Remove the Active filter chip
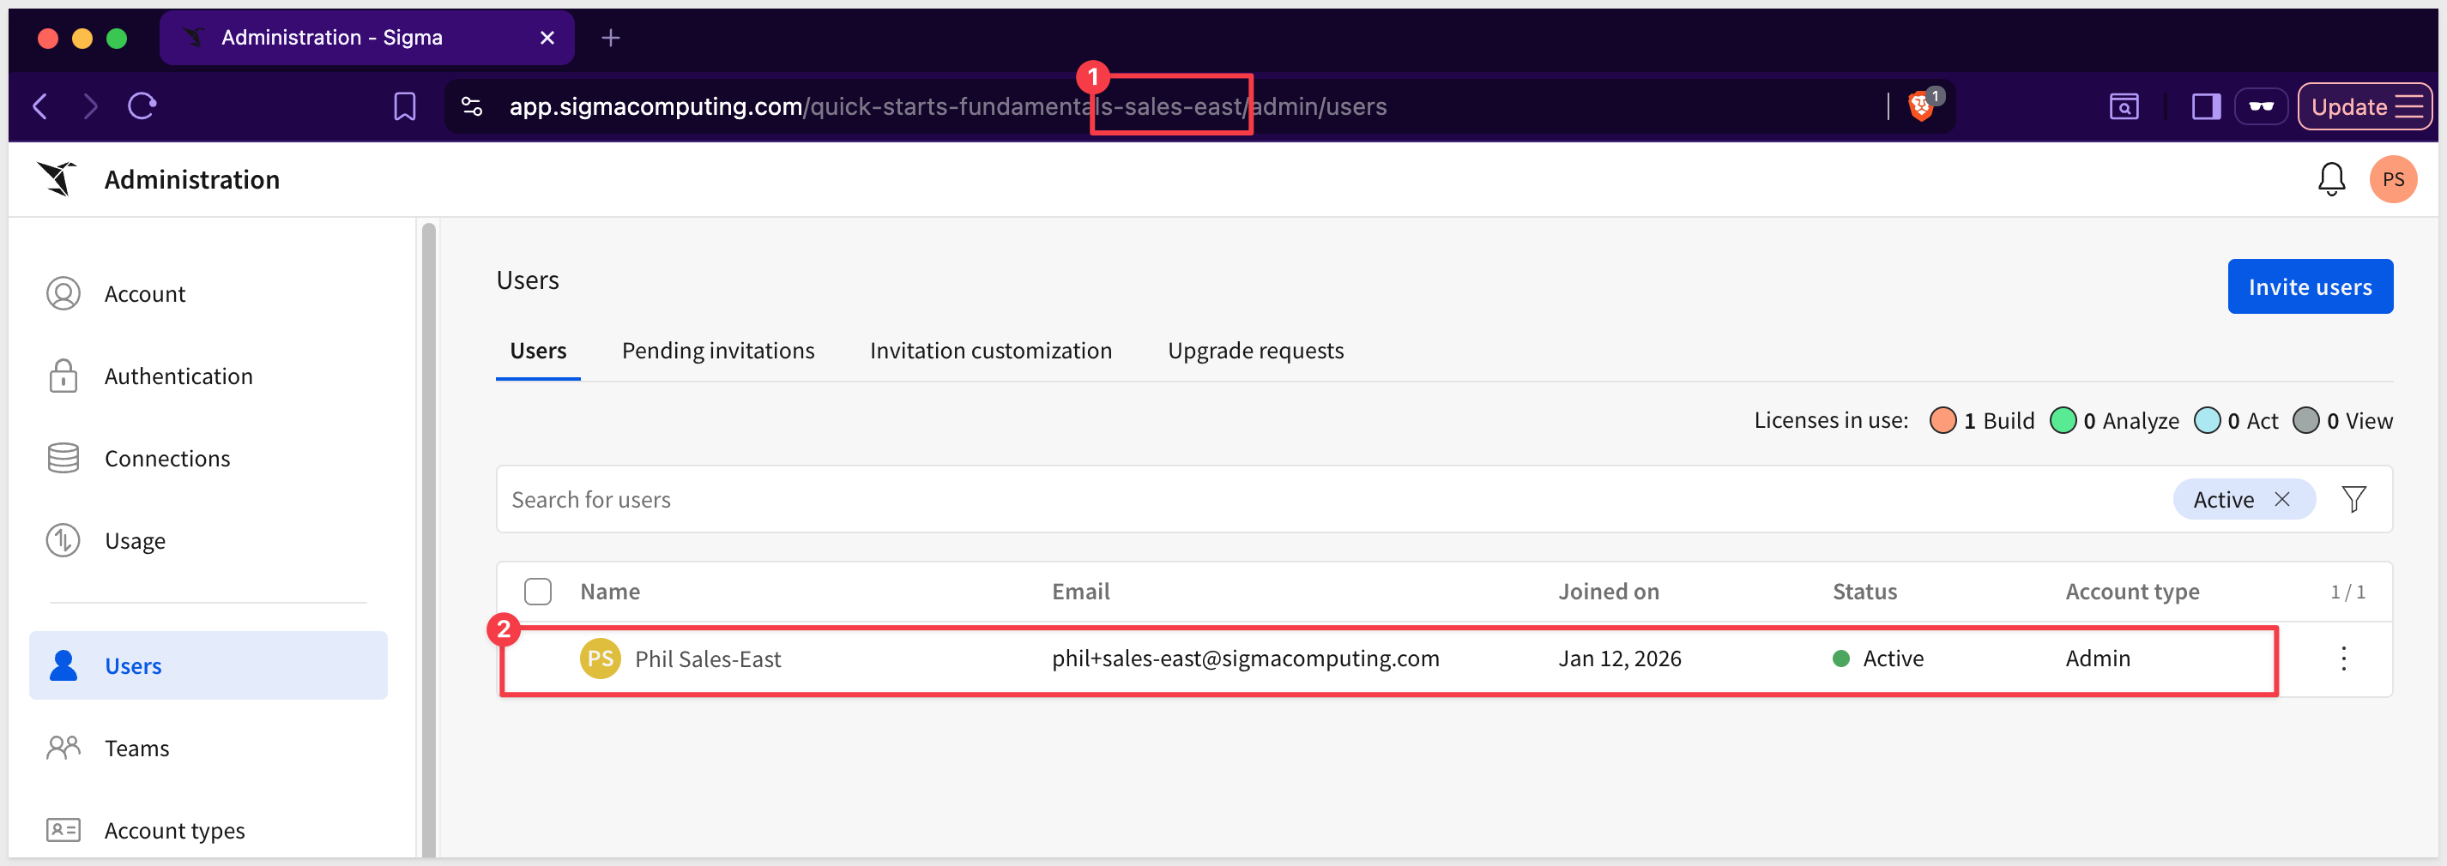Viewport: 2447px width, 866px height. (x=2281, y=500)
